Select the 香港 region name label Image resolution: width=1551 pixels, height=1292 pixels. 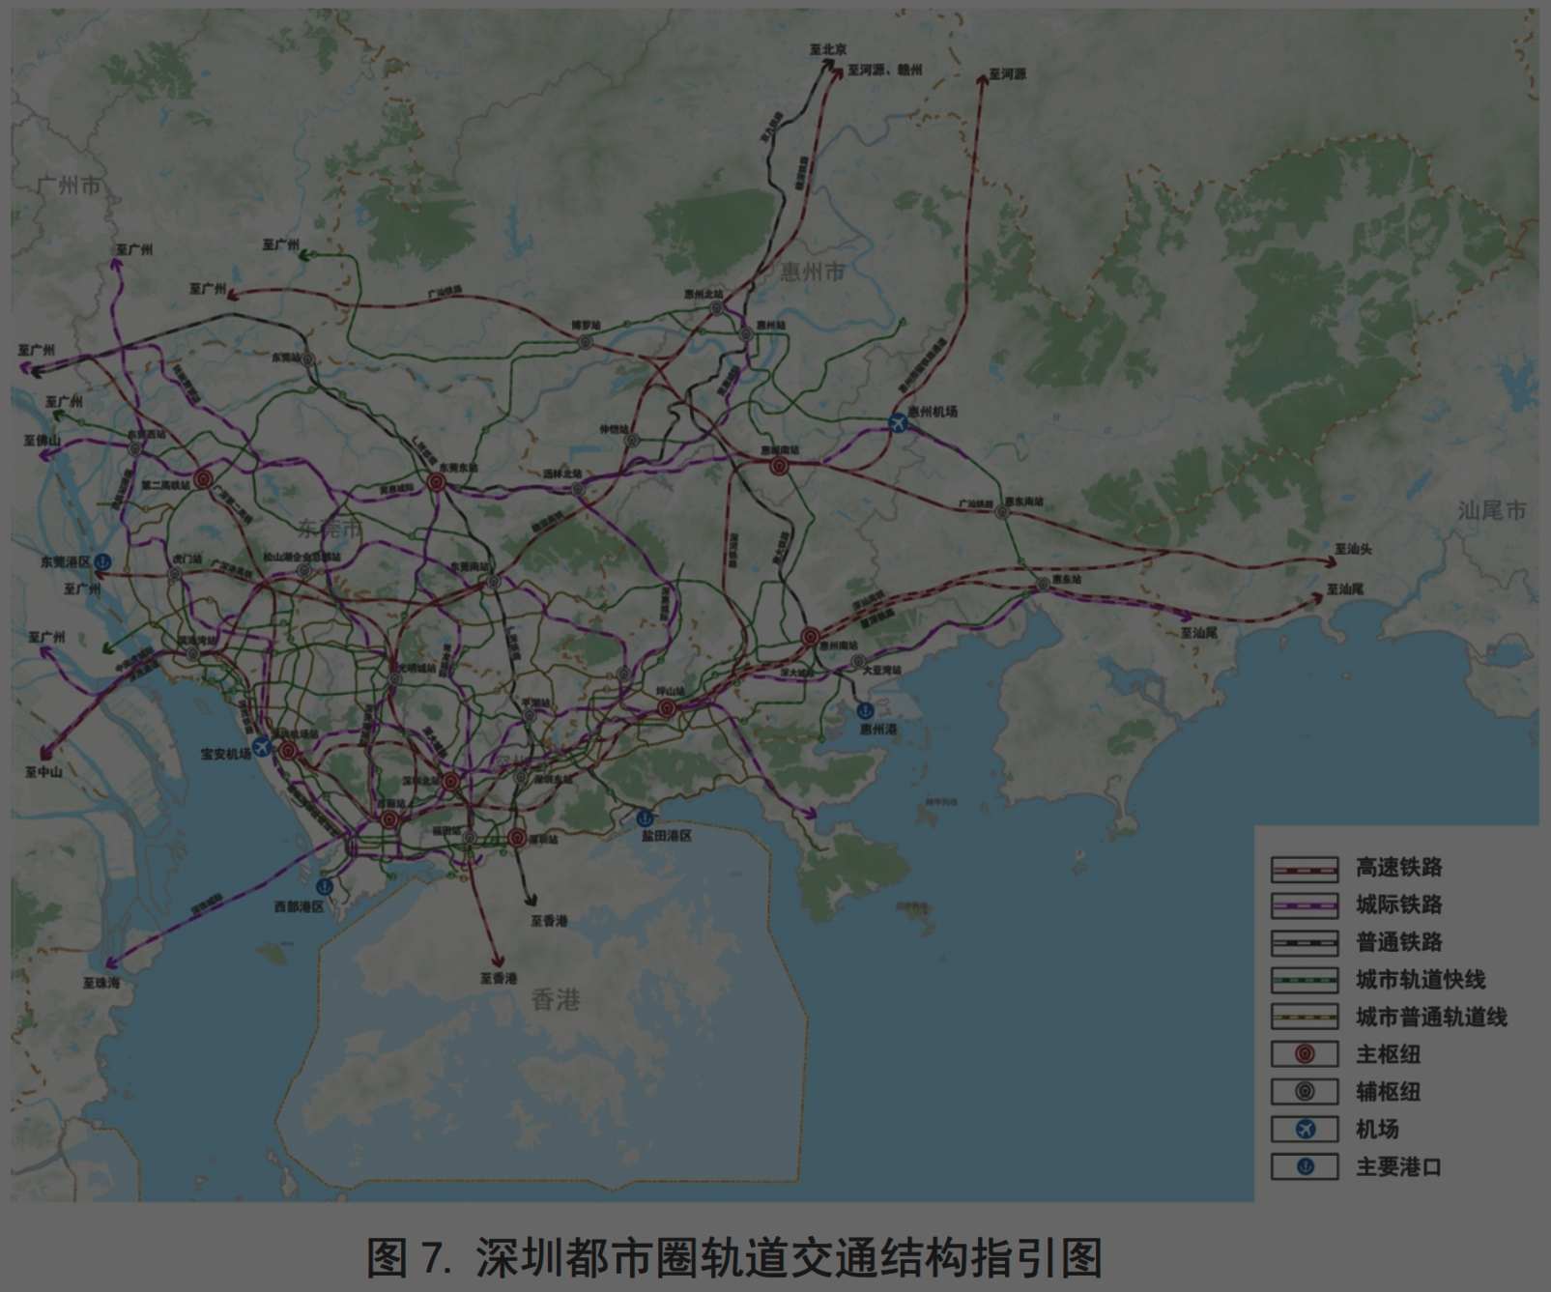point(556,999)
